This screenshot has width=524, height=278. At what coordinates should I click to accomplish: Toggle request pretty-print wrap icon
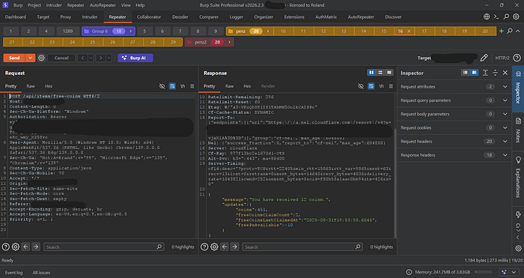coord(172,86)
